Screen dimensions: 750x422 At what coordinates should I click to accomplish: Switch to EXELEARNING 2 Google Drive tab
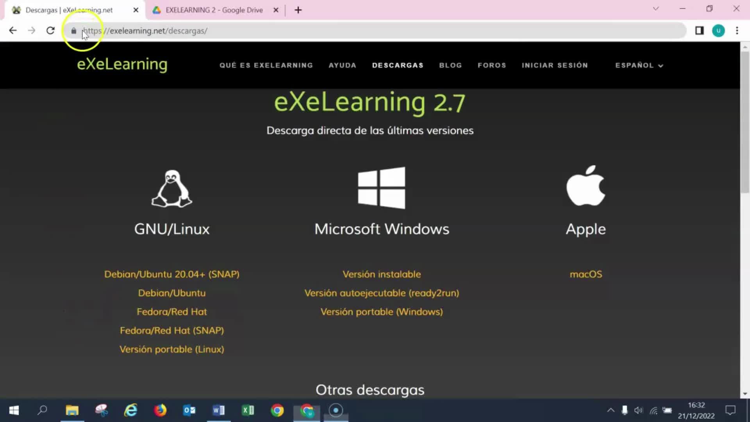214,10
